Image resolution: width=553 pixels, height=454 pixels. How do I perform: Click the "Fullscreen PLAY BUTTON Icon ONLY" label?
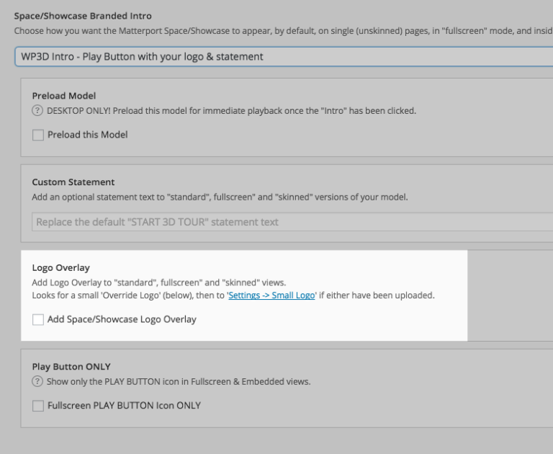pyautogui.click(x=124, y=406)
